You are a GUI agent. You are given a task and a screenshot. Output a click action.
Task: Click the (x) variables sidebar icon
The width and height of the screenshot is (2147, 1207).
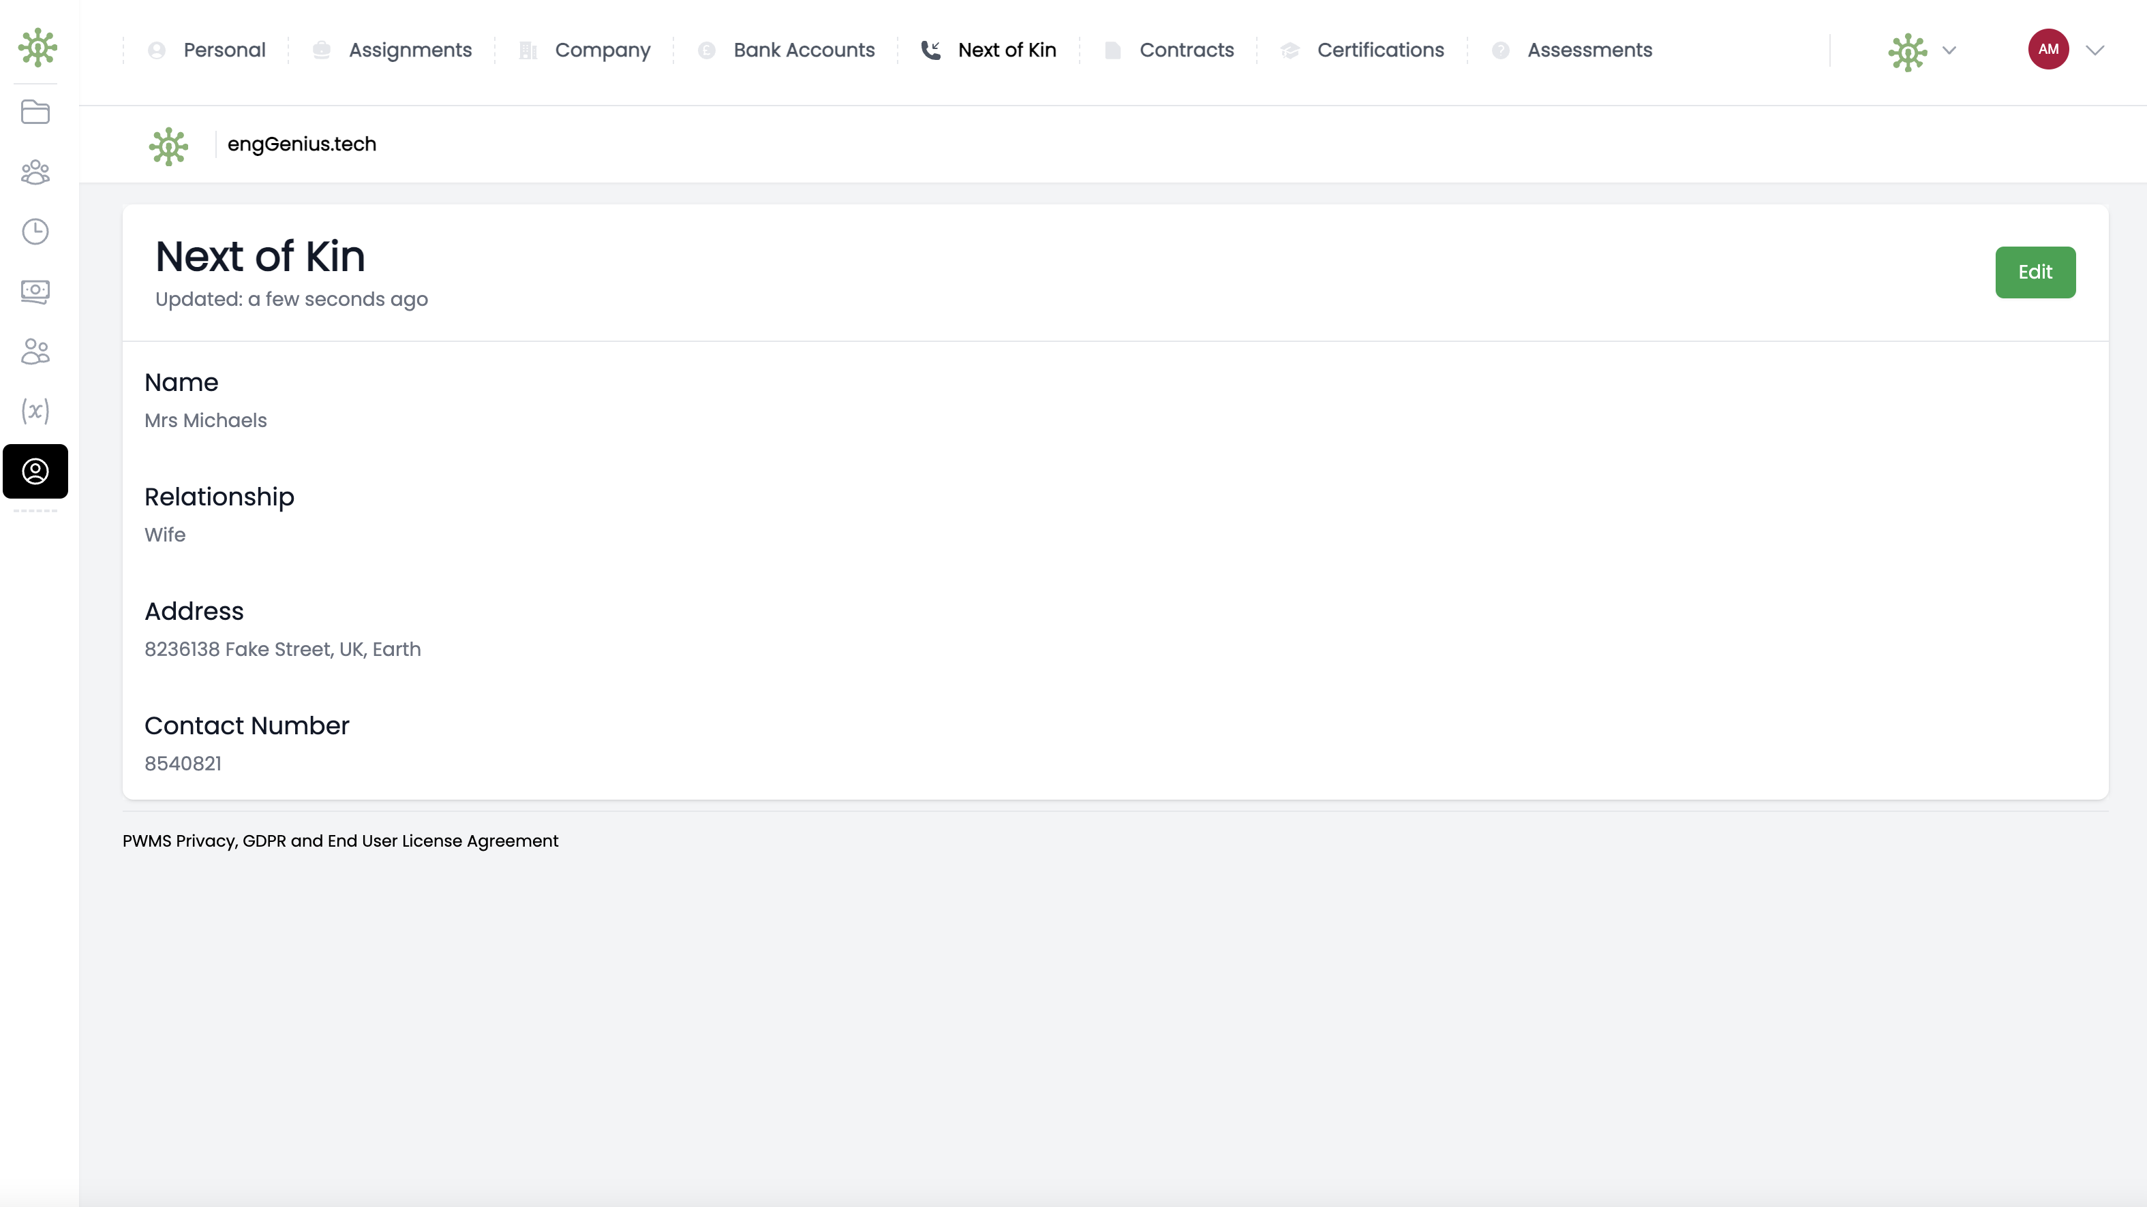coord(35,411)
